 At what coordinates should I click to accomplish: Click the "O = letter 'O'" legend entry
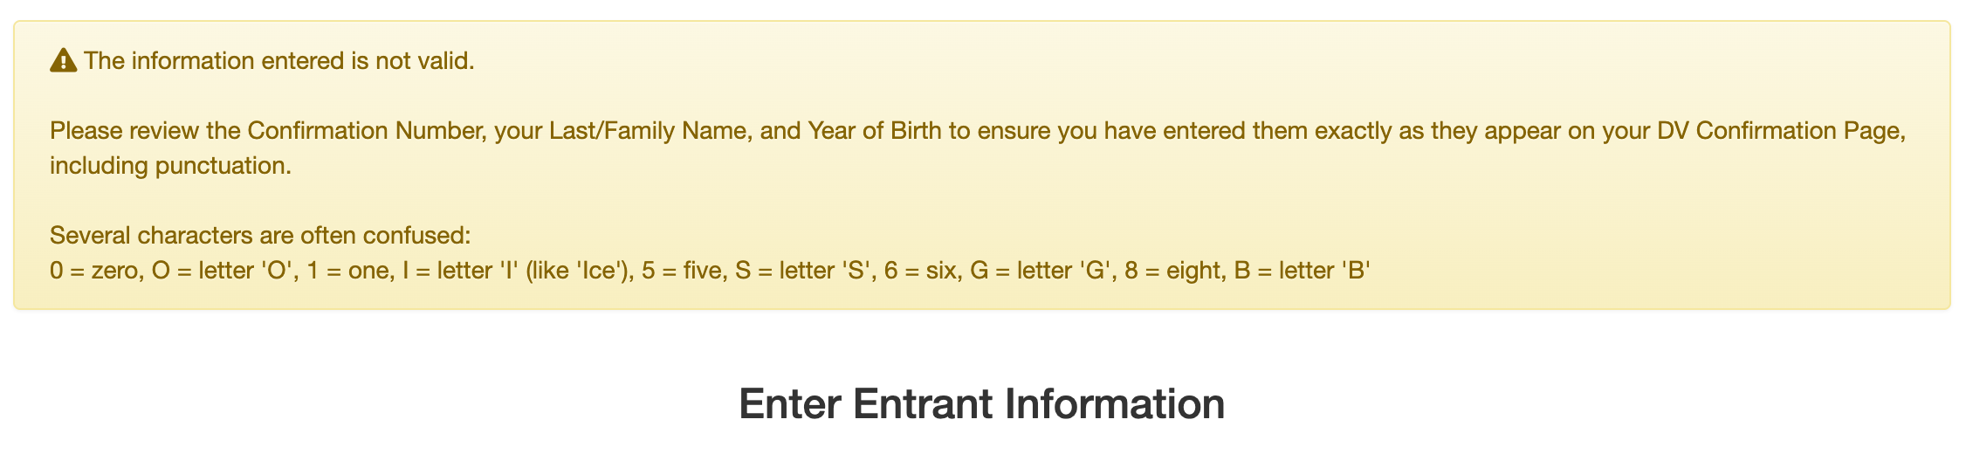[225, 271]
